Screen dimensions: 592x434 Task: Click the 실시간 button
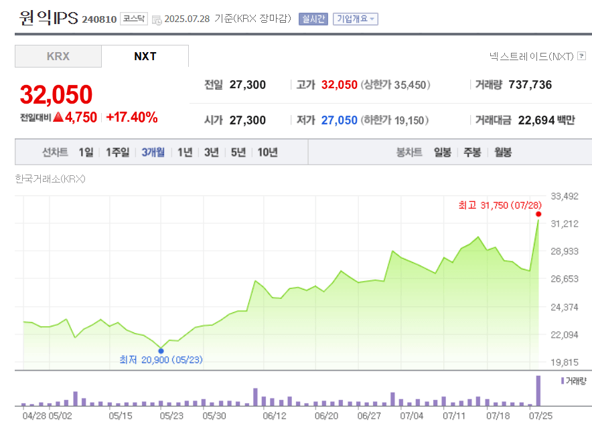[x=313, y=19]
